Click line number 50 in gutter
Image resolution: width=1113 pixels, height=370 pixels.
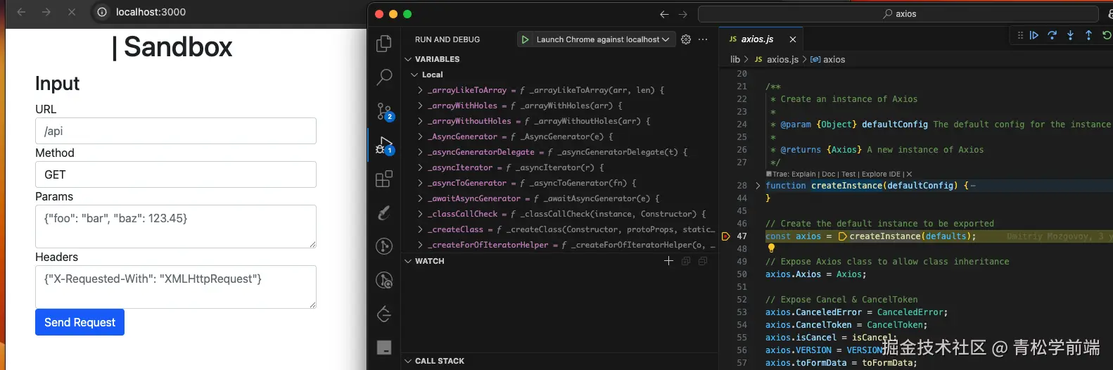742,274
